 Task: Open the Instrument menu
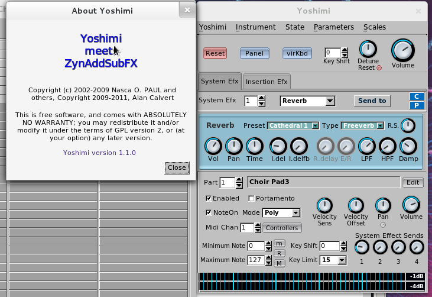click(x=255, y=27)
